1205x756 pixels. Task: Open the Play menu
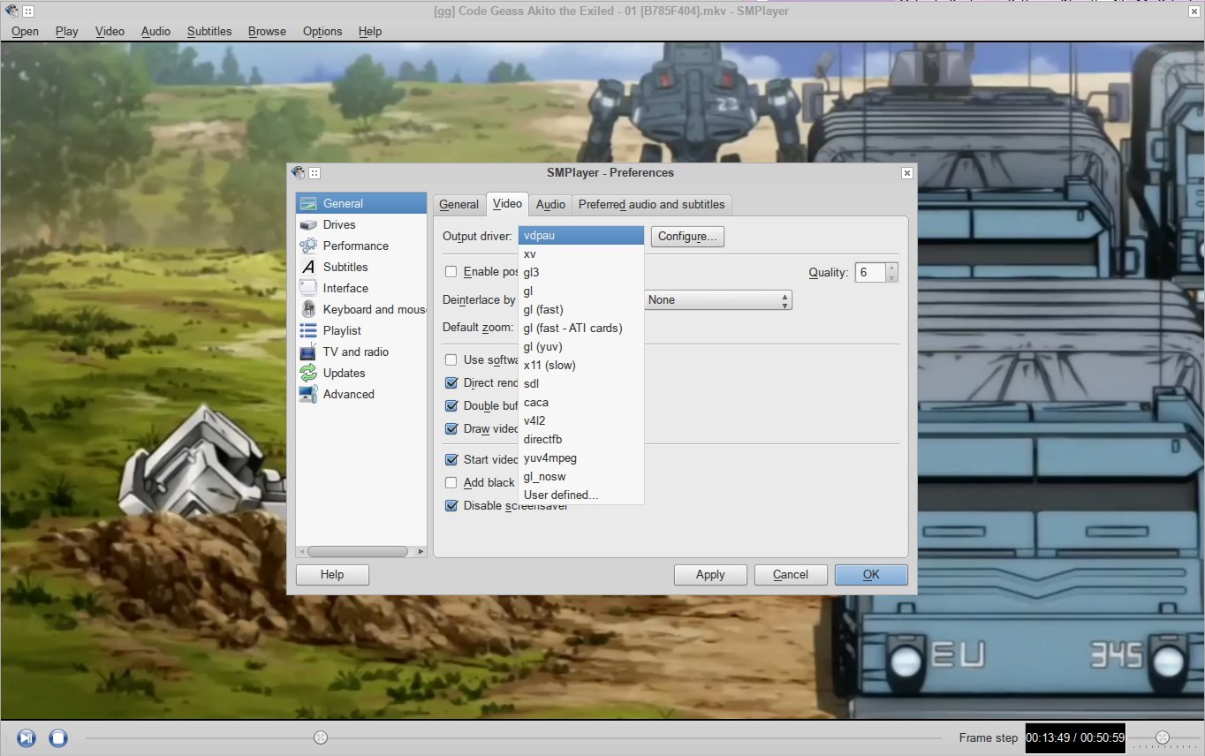pyautogui.click(x=67, y=31)
